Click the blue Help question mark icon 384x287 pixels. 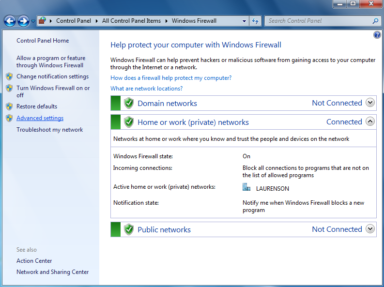377,35
